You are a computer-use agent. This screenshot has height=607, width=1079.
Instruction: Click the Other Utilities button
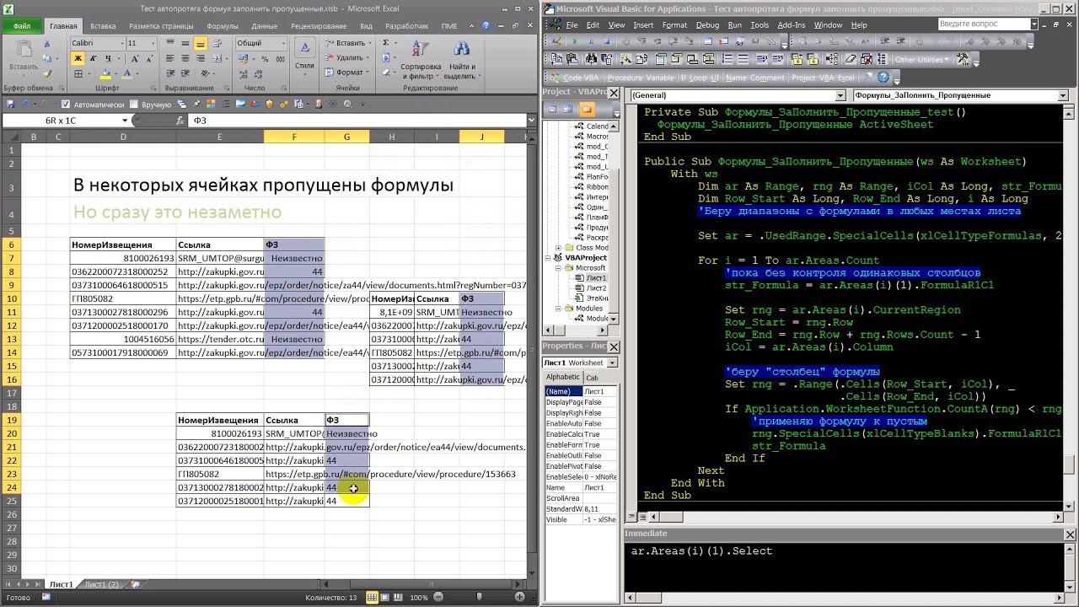[x=921, y=60]
